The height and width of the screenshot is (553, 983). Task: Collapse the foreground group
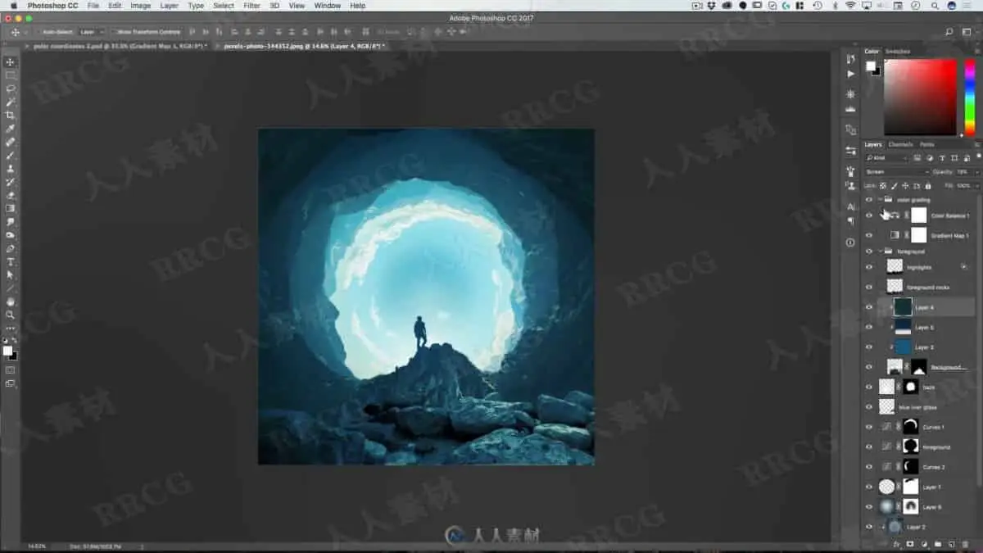tap(881, 252)
